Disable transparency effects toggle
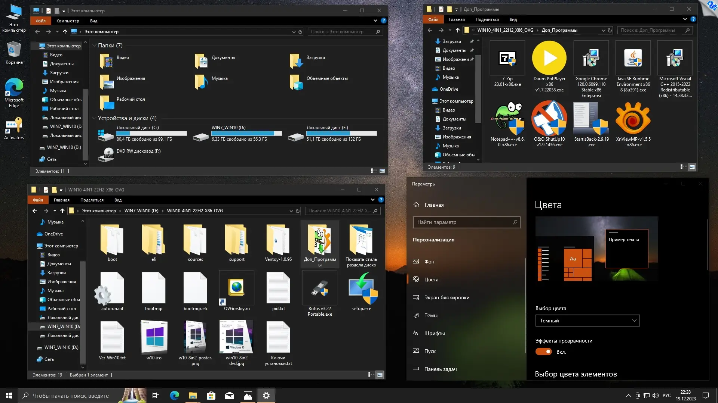Viewport: 718px width, 403px height. pos(543,352)
